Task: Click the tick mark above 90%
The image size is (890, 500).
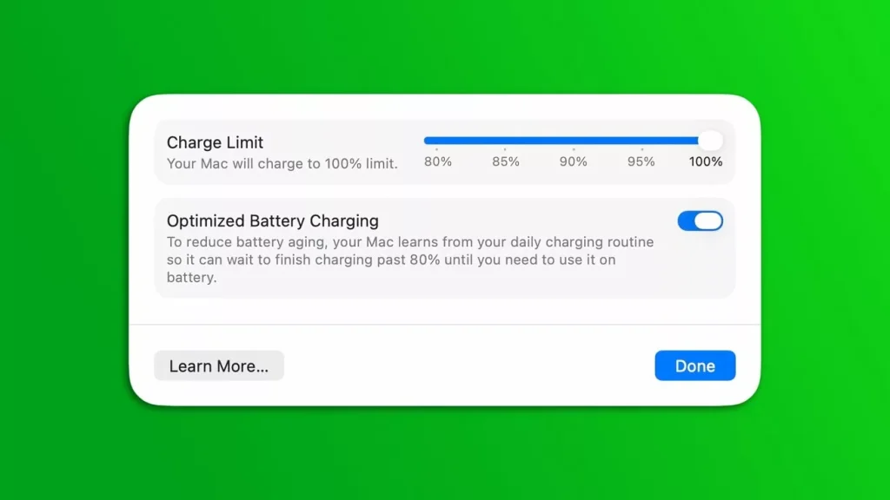Action: tap(574, 149)
